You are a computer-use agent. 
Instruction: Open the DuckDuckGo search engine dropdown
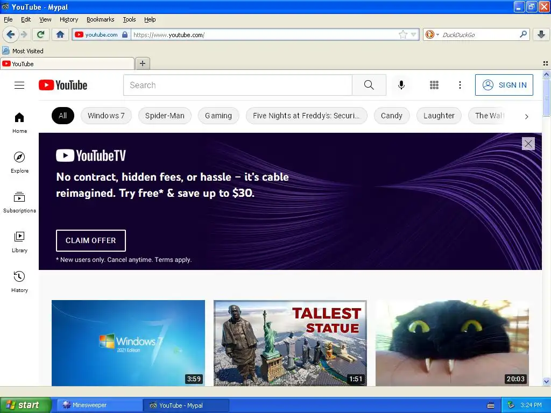[x=432, y=34]
